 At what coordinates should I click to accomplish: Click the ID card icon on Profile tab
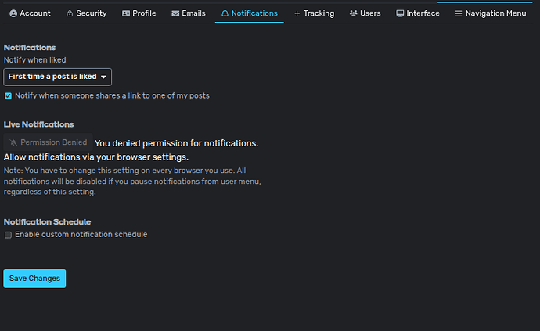click(x=126, y=13)
